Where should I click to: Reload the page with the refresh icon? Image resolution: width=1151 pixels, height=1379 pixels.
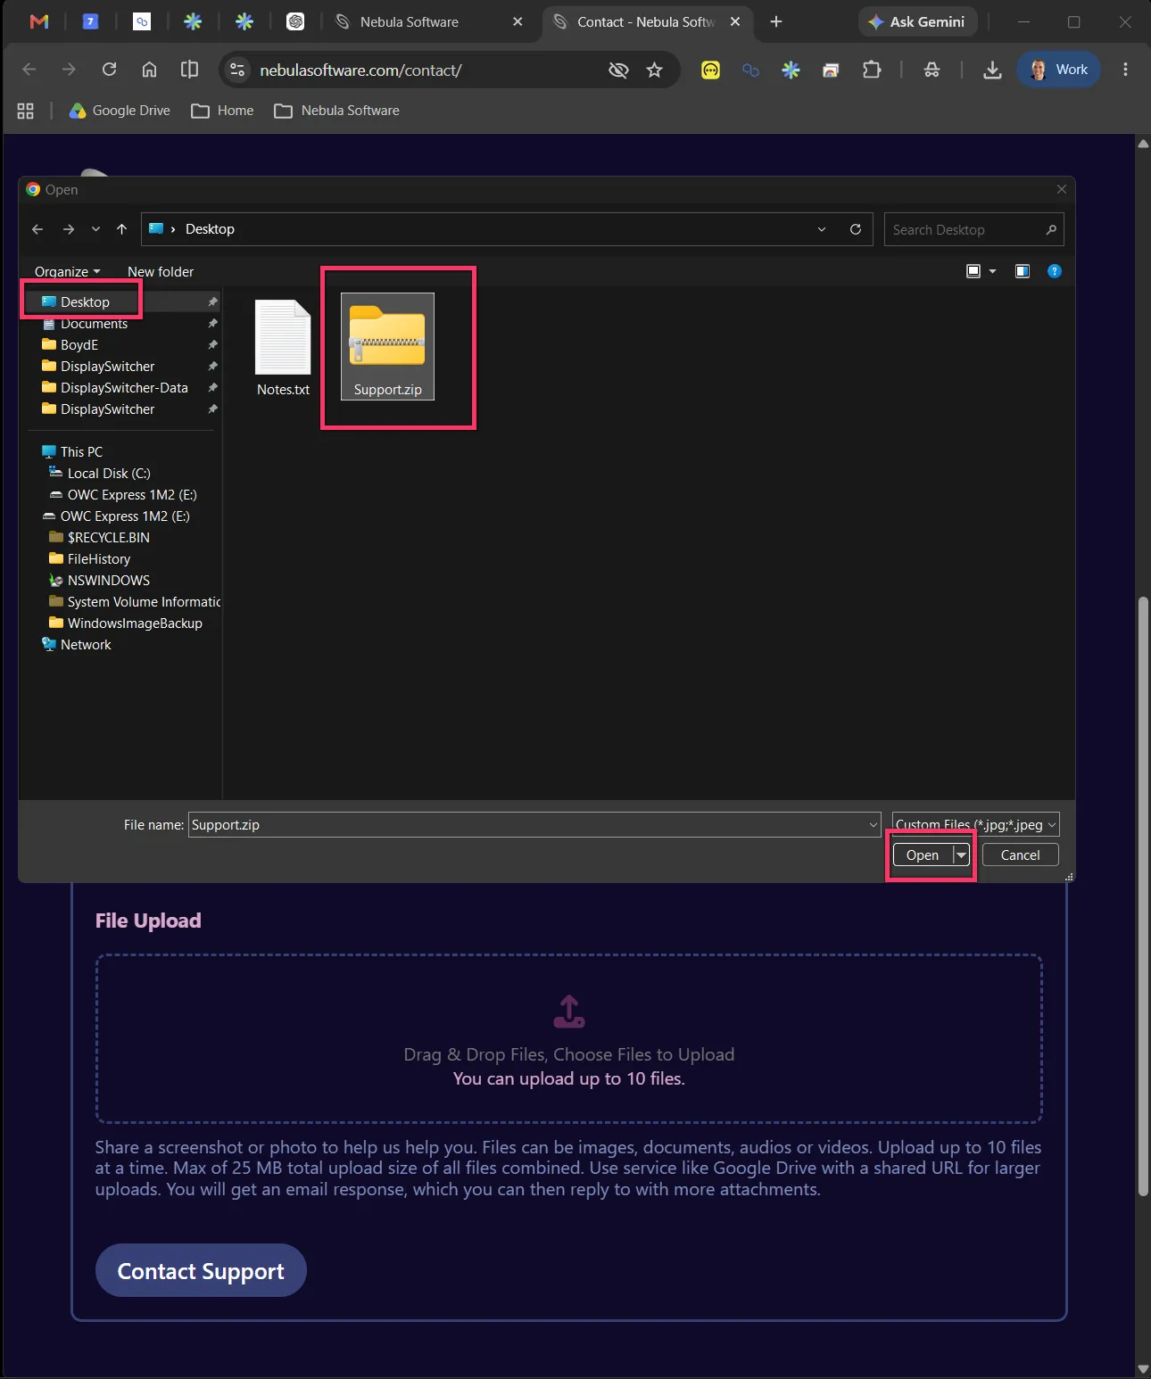pyautogui.click(x=109, y=70)
